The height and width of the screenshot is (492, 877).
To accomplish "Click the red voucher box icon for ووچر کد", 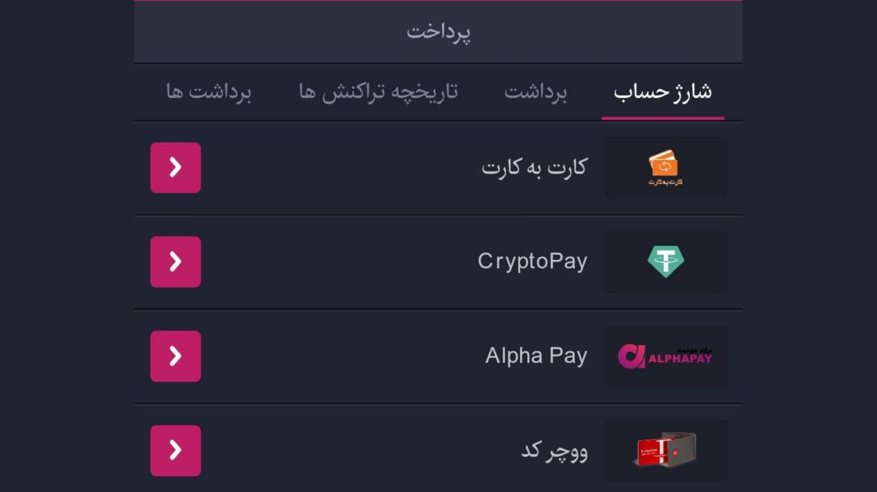I will click(664, 450).
